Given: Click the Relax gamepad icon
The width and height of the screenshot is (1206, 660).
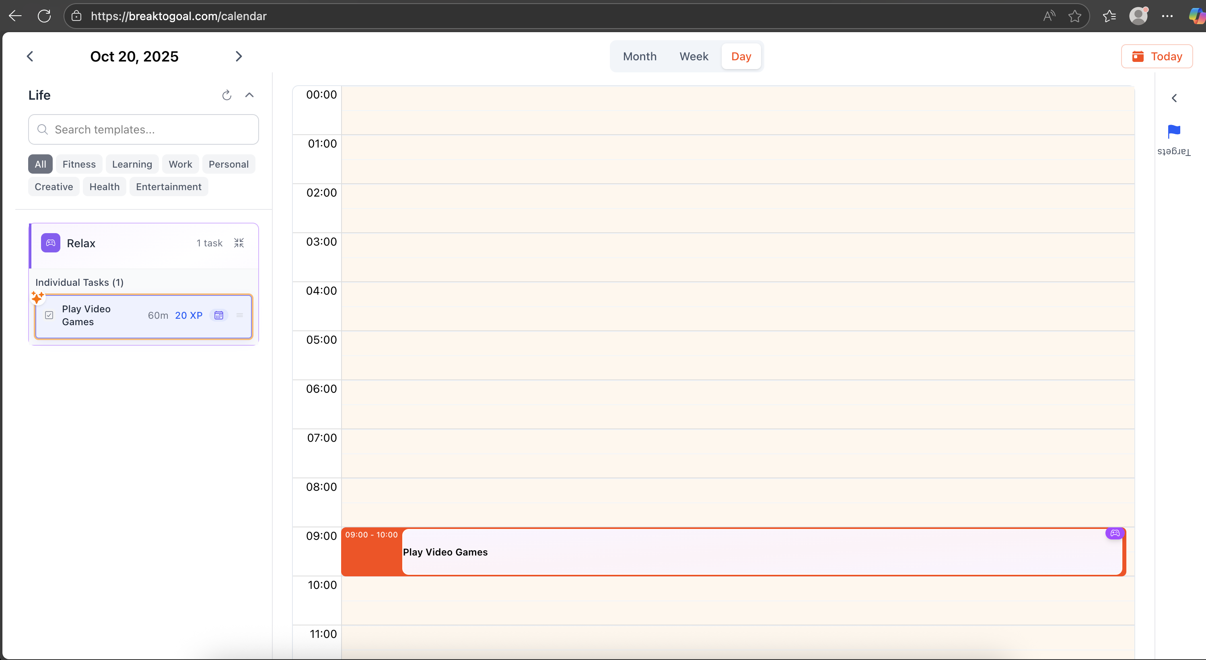Looking at the screenshot, I should [x=51, y=243].
